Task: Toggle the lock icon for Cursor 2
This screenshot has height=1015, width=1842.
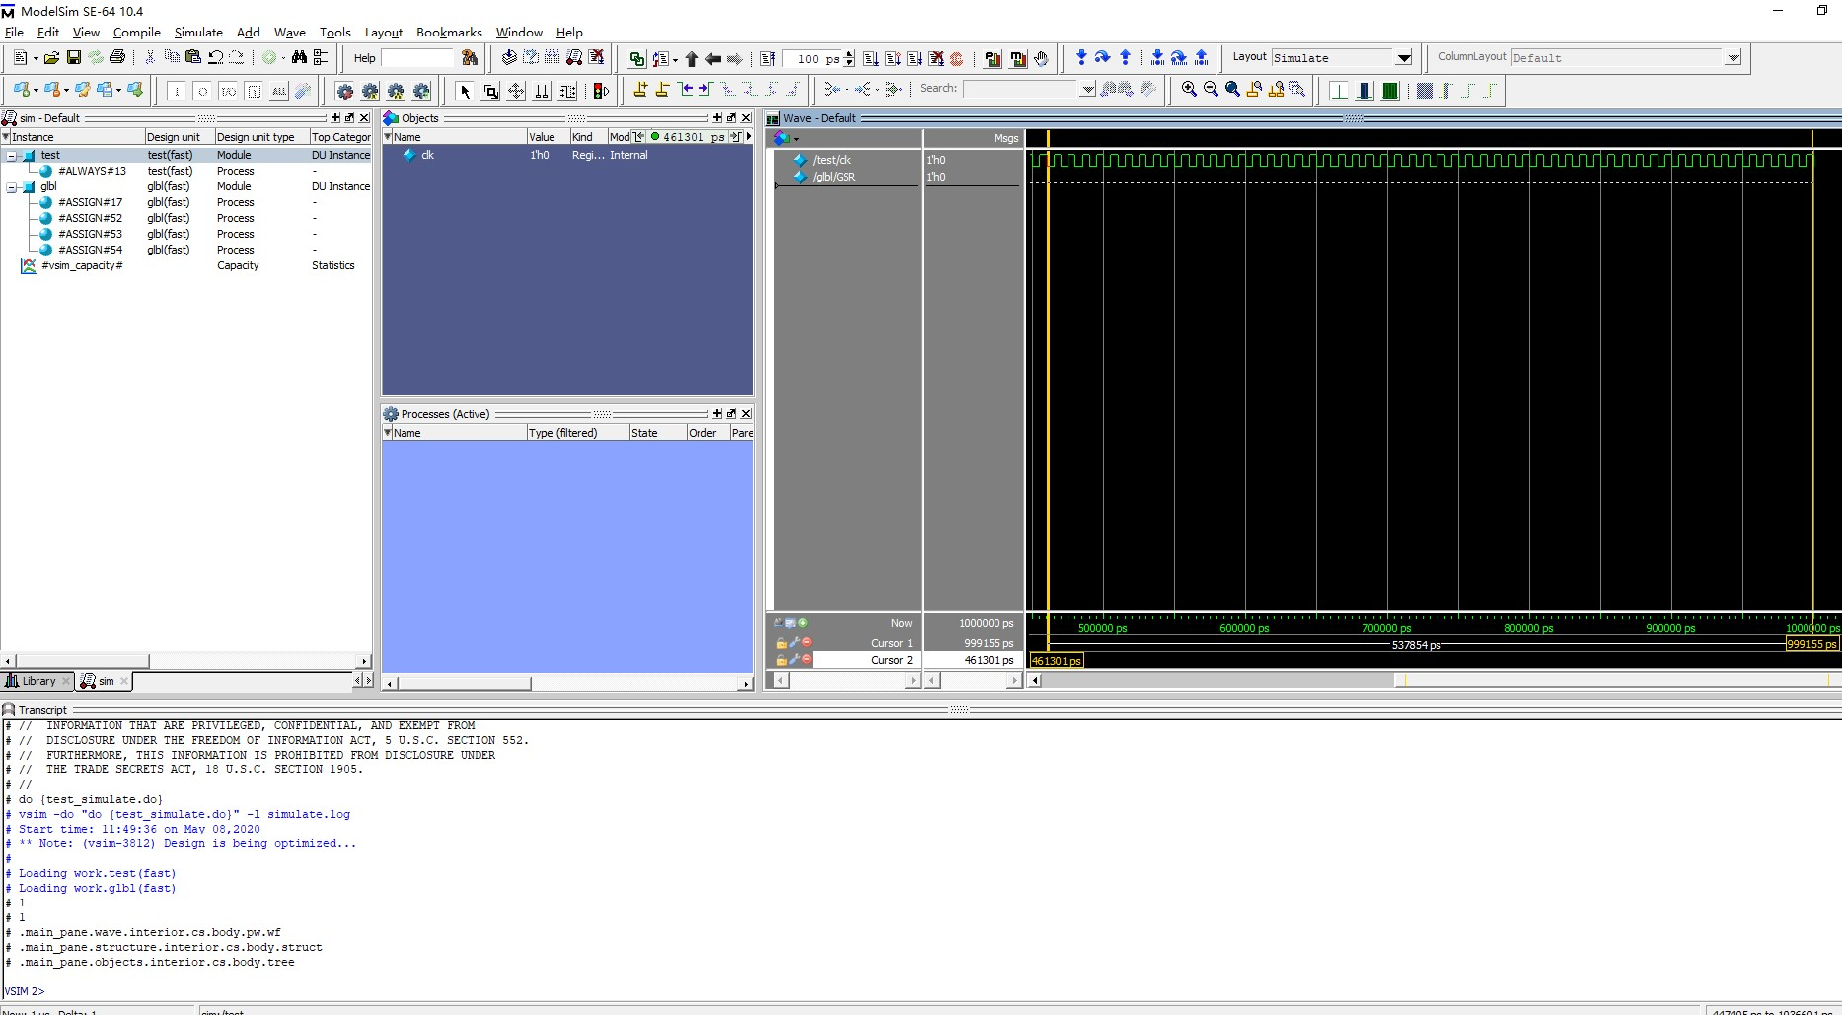Action: (781, 660)
